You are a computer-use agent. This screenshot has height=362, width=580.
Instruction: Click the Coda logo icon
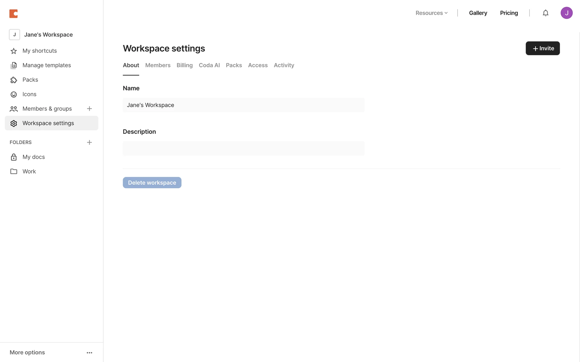click(14, 14)
